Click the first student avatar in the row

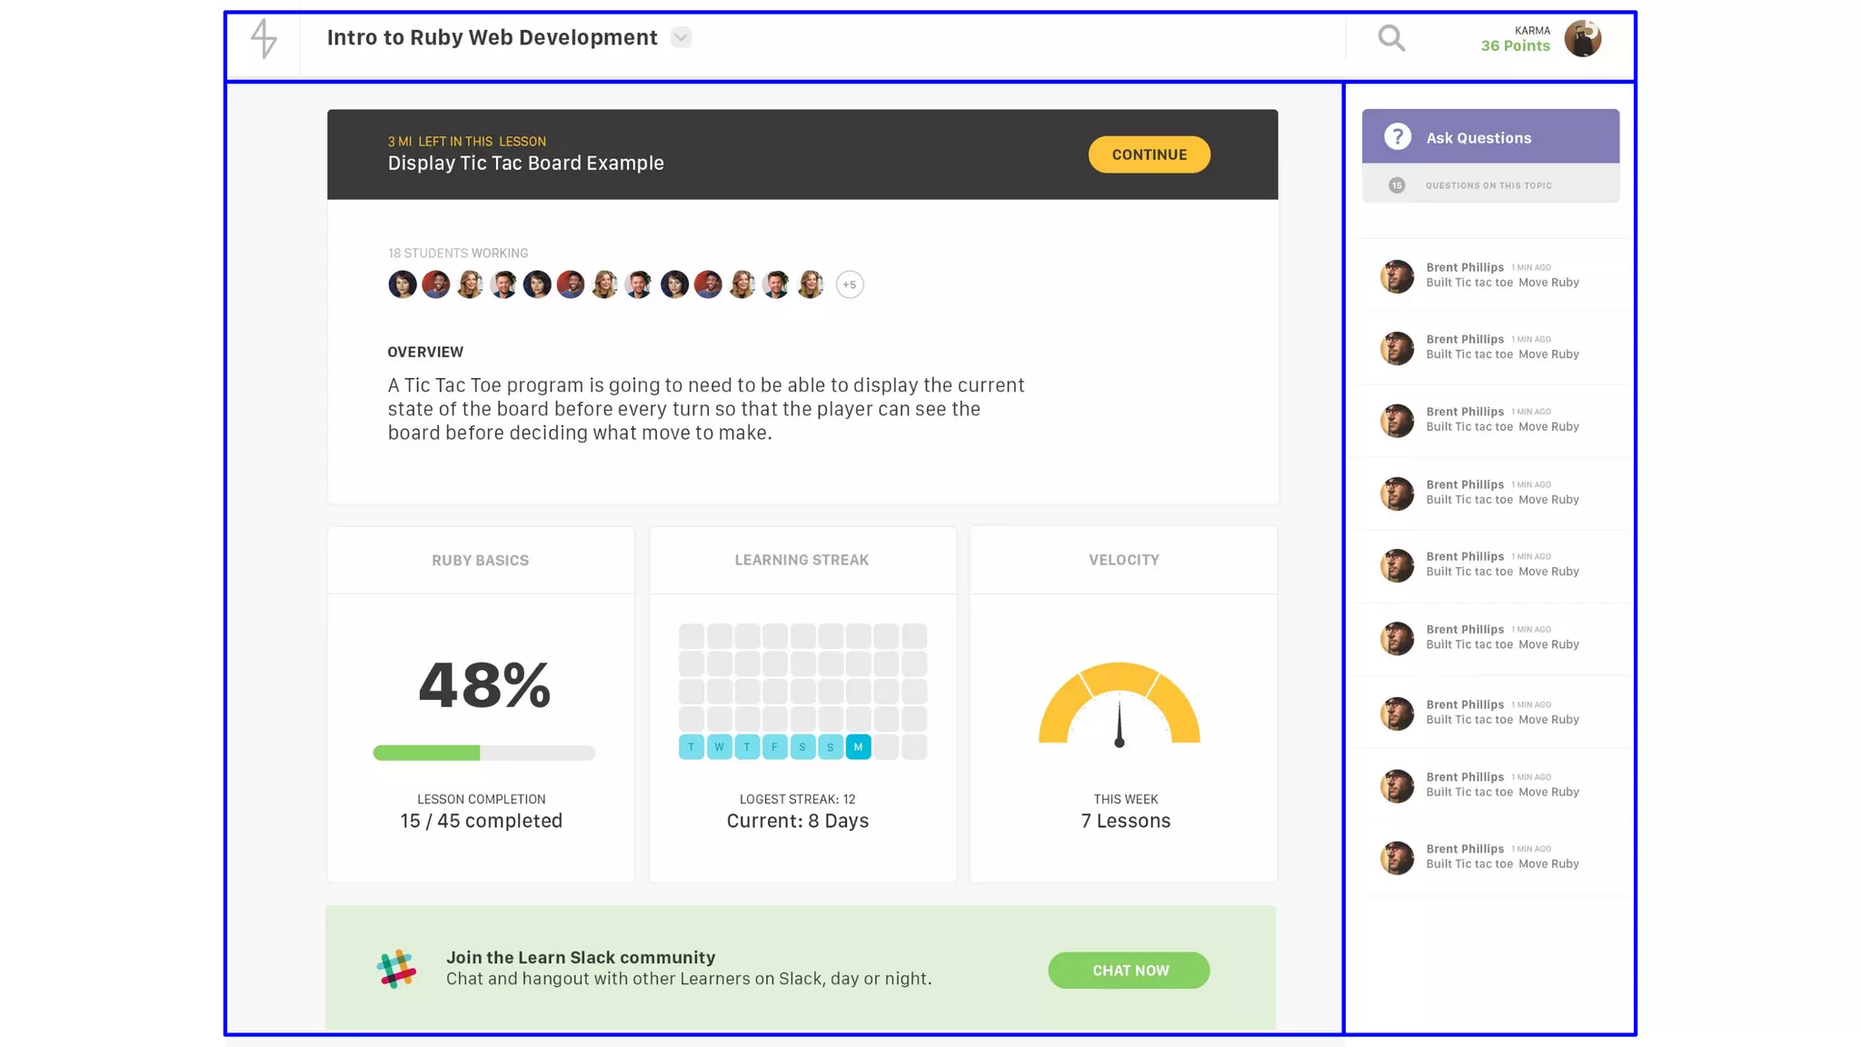(403, 284)
